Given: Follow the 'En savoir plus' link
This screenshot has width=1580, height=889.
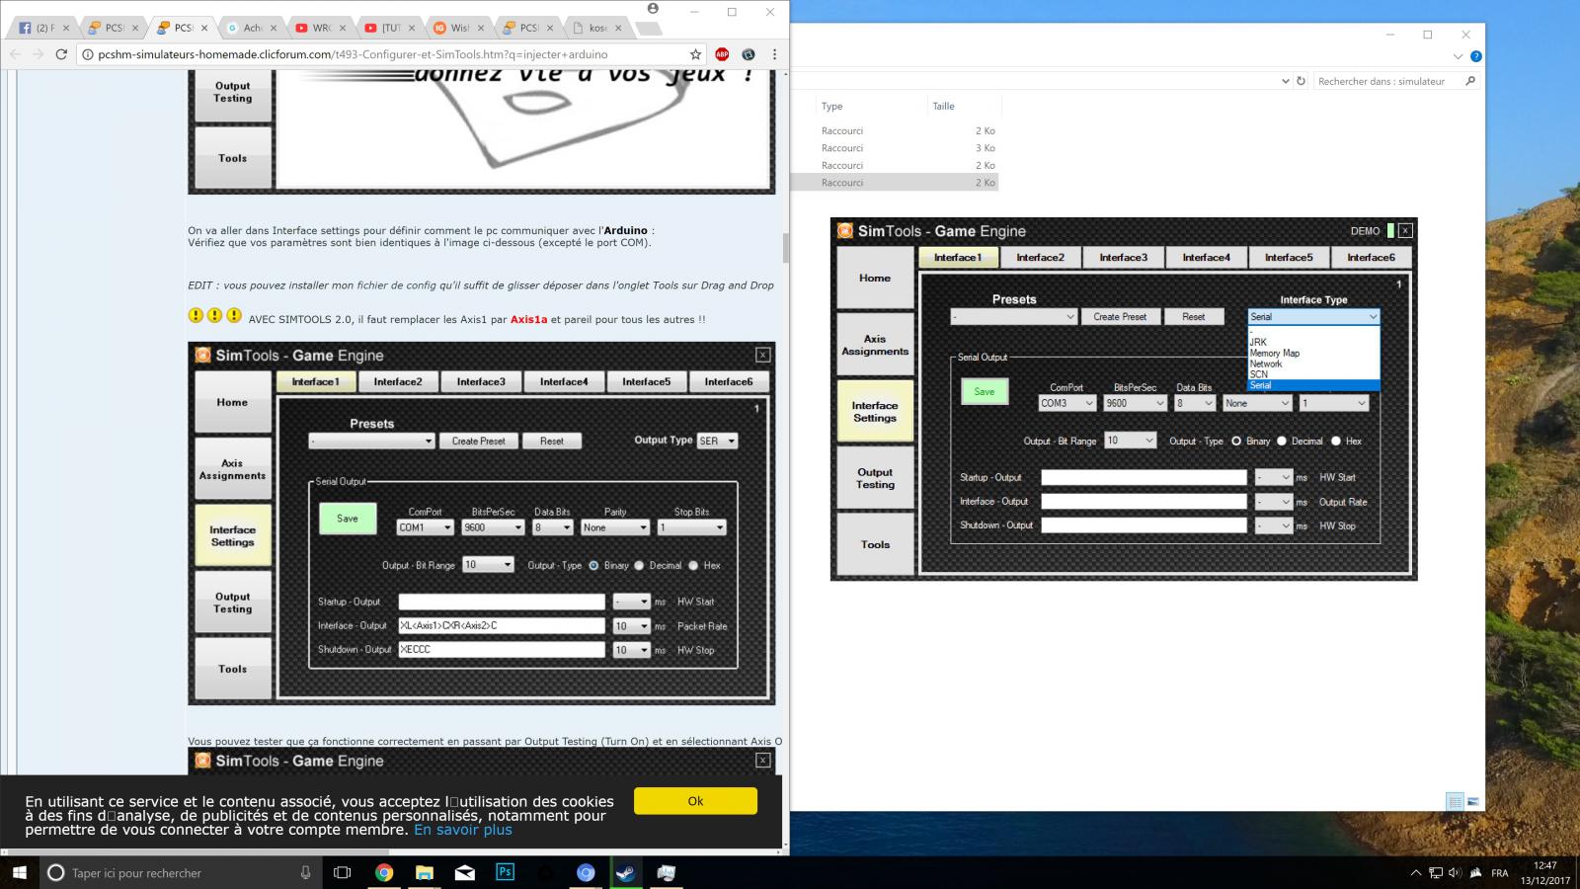Looking at the screenshot, I should click(463, 830).
